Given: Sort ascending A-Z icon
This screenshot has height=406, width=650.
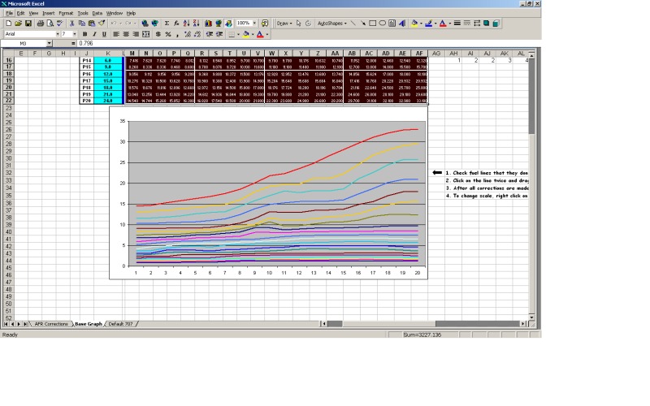Looking at the screenshot, I should (x=187, y=24).
